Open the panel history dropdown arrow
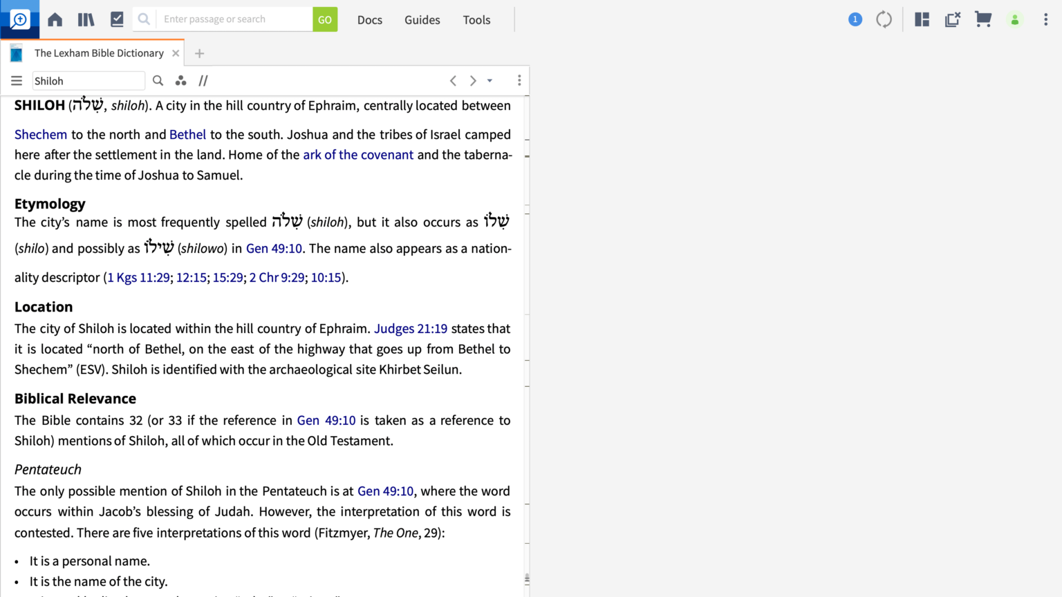Image resolution: width=1062 pixels, height=597 pixels. click(490, 81)
